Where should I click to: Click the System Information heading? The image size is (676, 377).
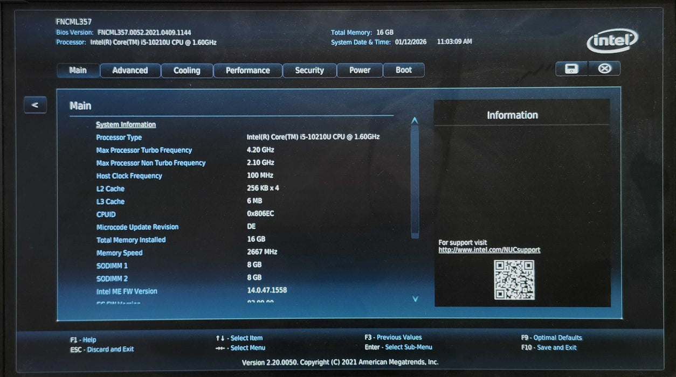126,124
